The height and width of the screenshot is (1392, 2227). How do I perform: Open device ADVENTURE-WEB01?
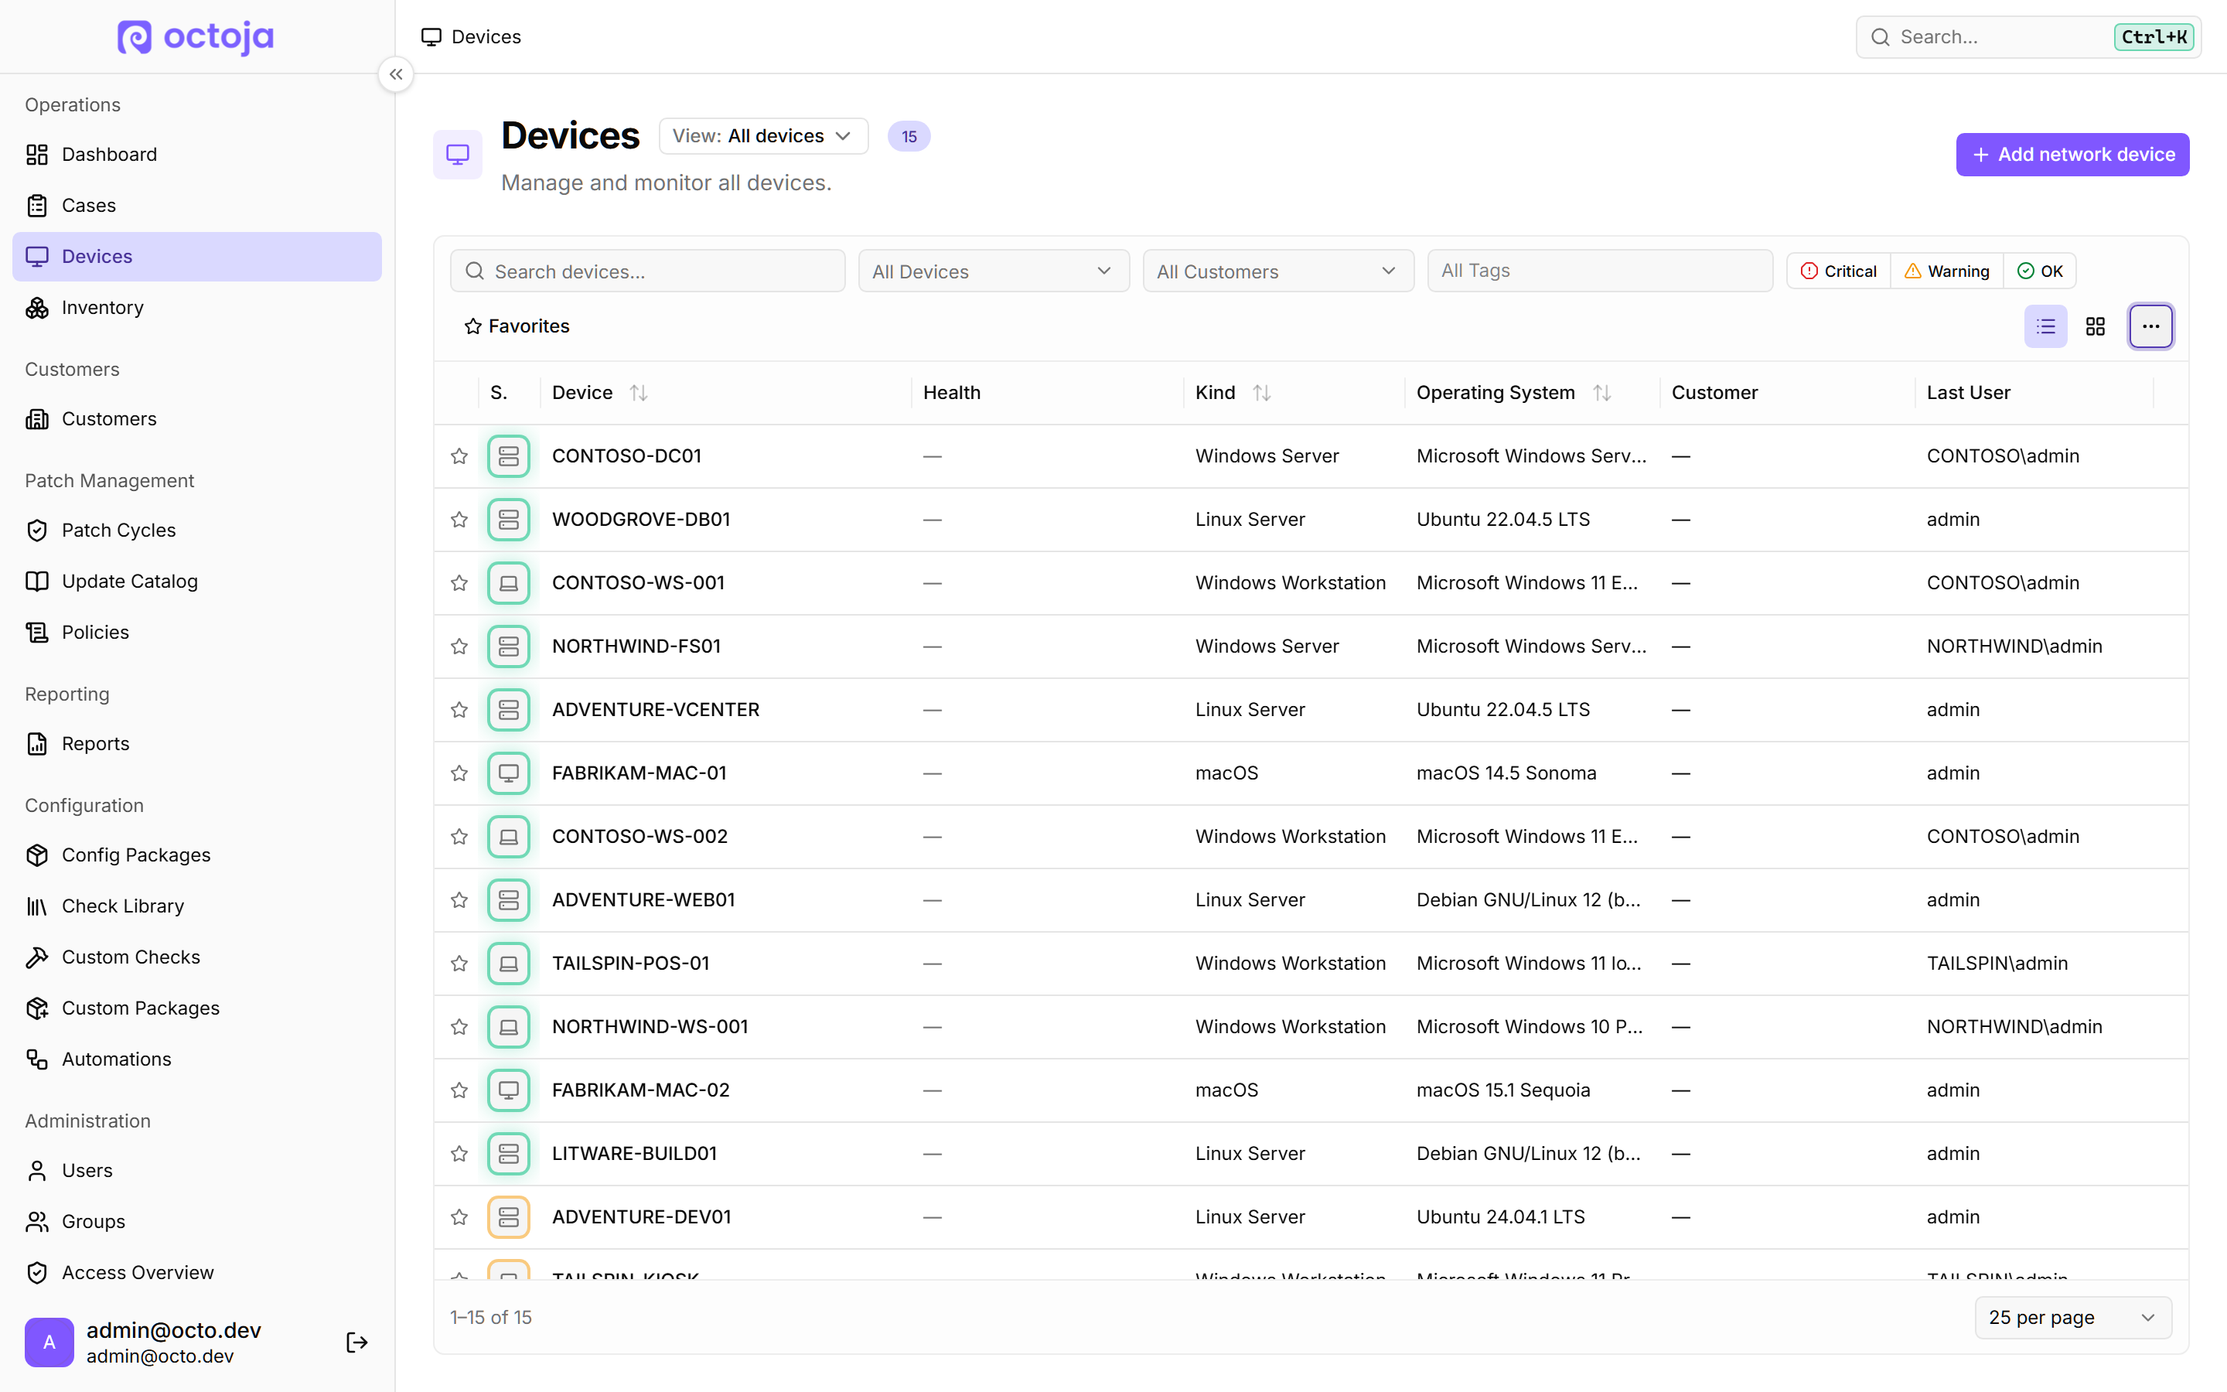(643, 900)
